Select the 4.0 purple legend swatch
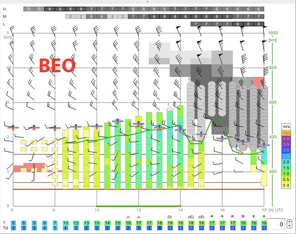 coord(286,139)
